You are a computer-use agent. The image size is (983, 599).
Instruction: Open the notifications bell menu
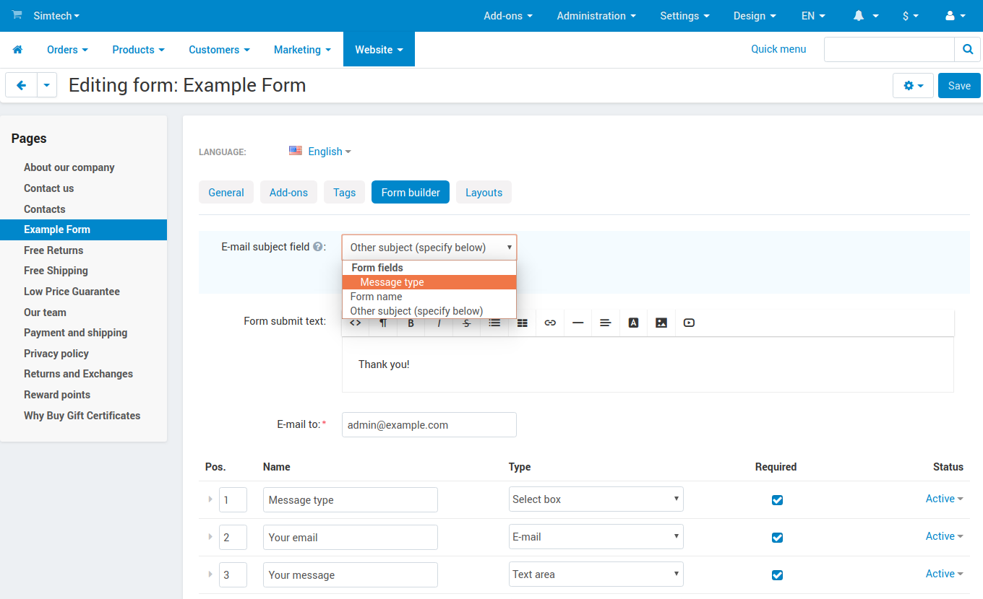(865, 16)
